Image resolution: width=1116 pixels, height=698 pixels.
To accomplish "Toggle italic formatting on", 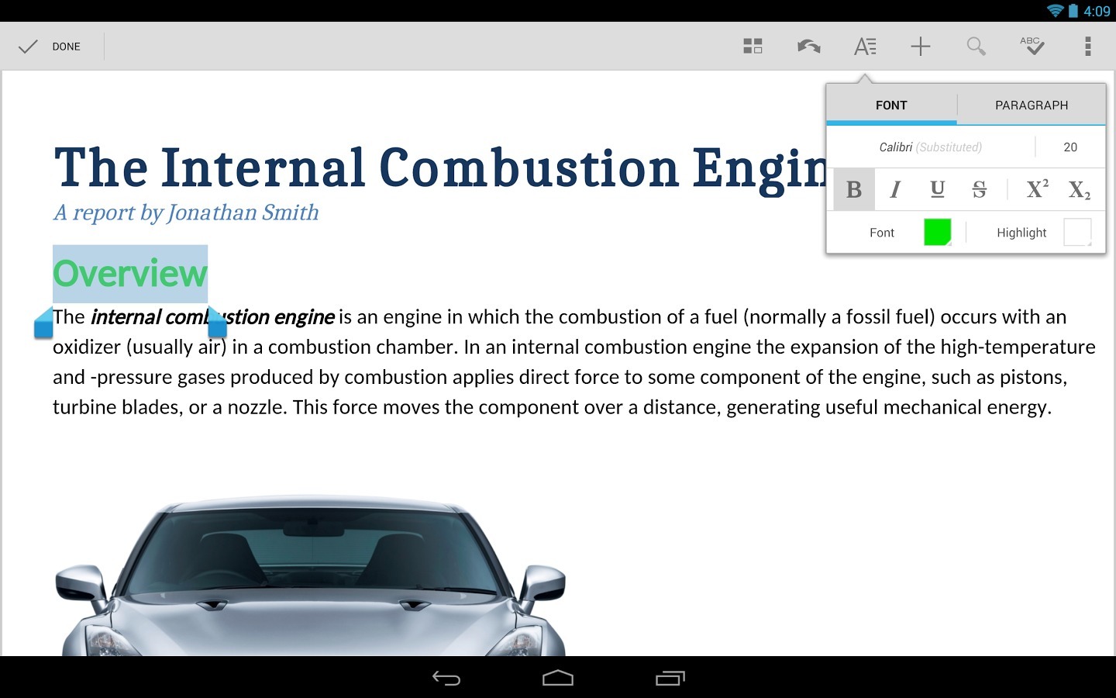I will (x=895, y=189).
